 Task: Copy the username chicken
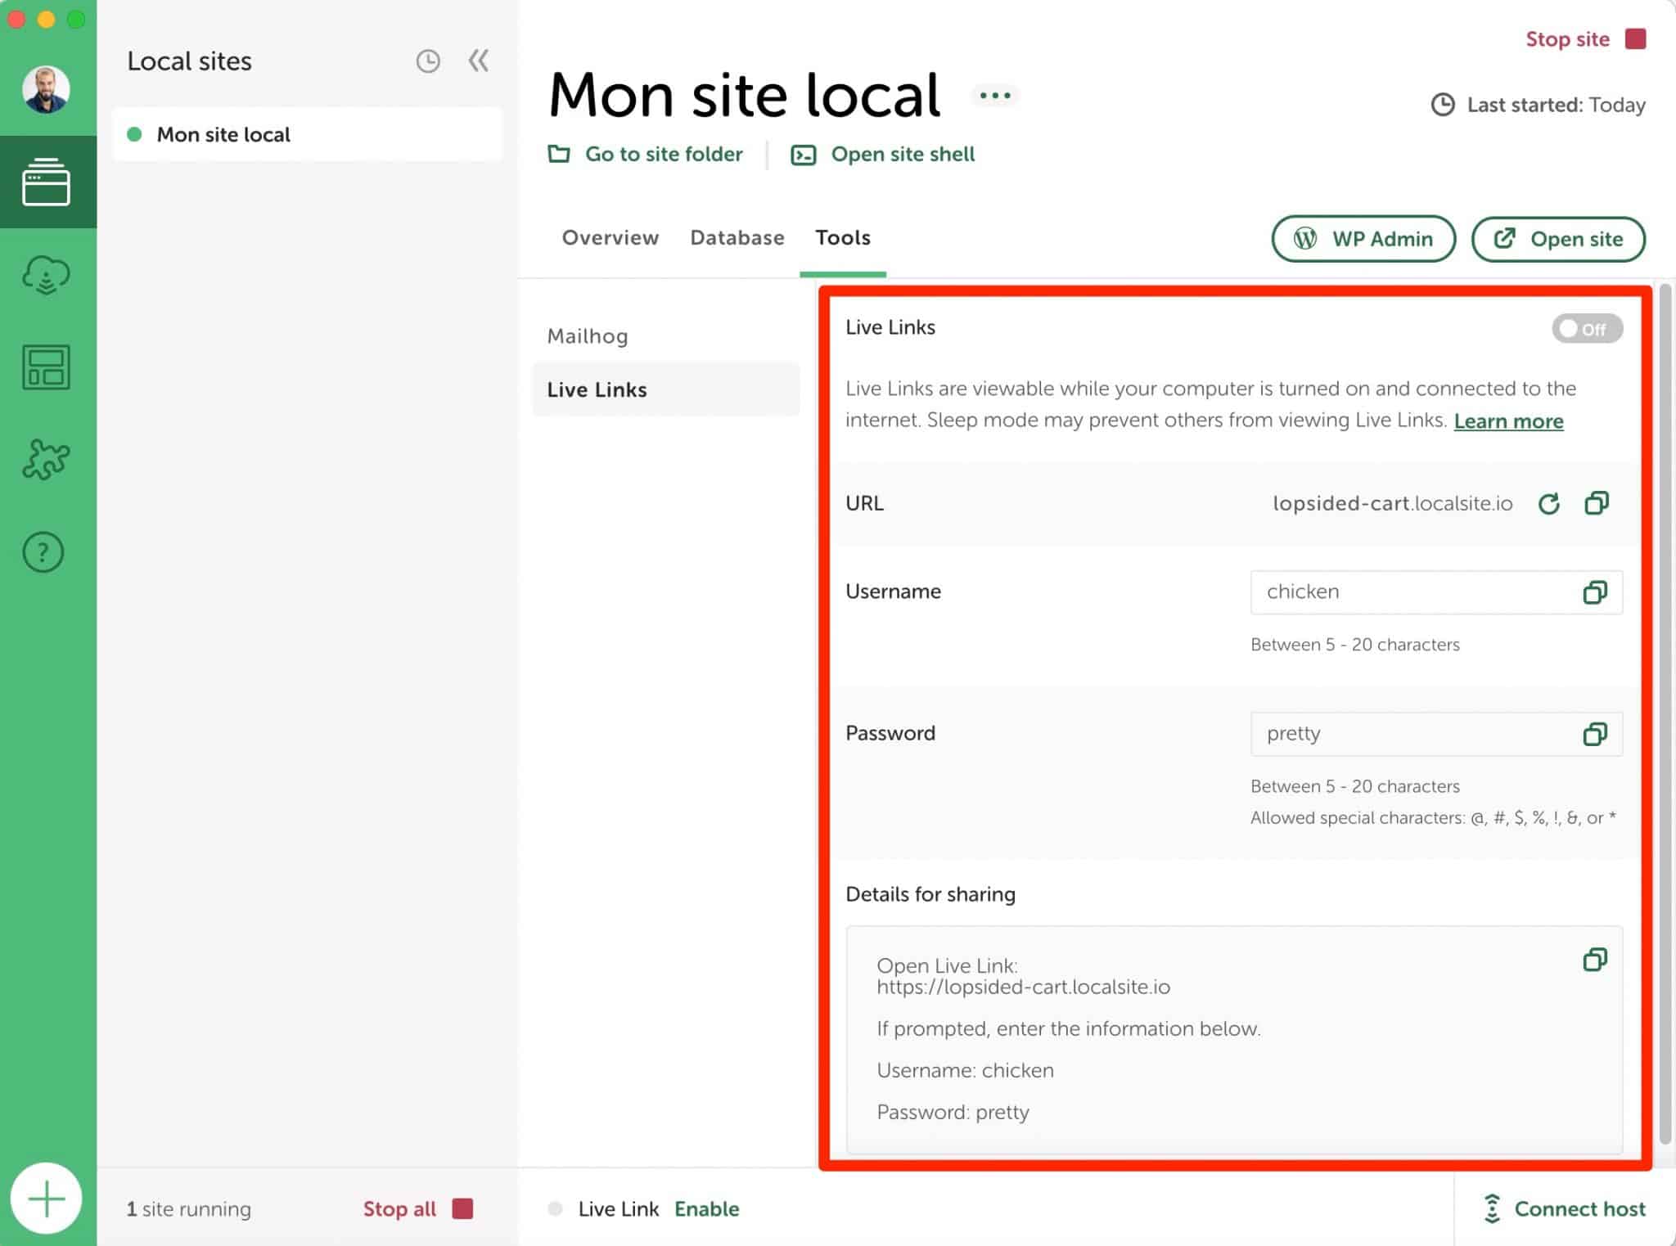click(x=1595, y=592)
